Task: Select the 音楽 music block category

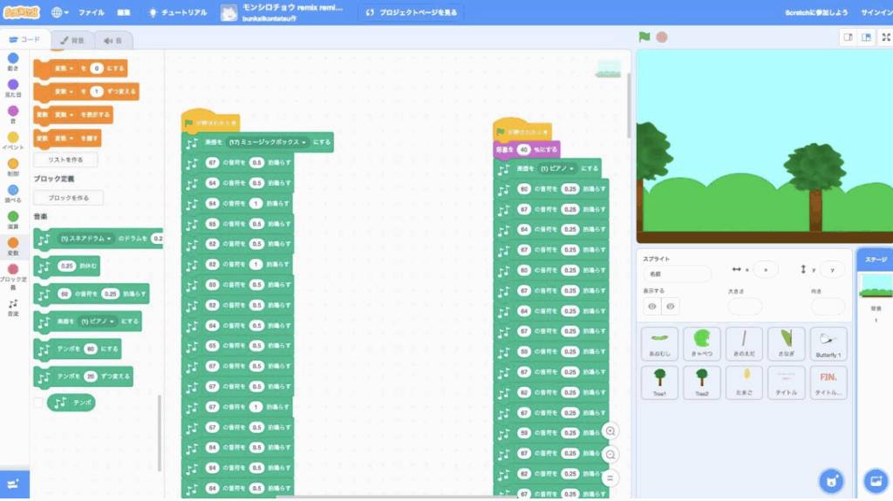Action: 13,308
